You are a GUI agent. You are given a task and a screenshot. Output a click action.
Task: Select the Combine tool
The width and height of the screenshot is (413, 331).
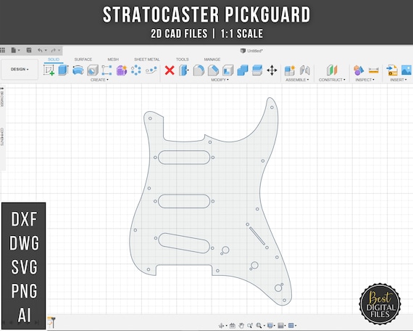pos(243,70)
